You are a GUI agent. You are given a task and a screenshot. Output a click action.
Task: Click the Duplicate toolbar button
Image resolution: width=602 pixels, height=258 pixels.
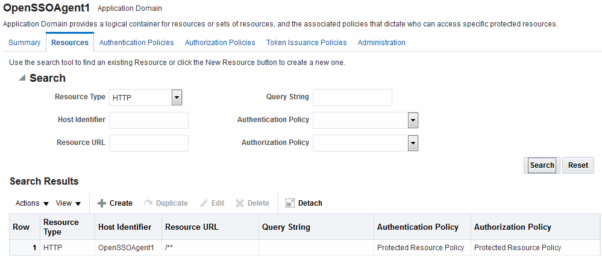click(166, 203)
